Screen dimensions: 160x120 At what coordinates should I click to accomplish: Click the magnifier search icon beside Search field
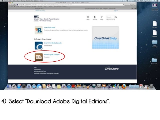coord(116,17)
